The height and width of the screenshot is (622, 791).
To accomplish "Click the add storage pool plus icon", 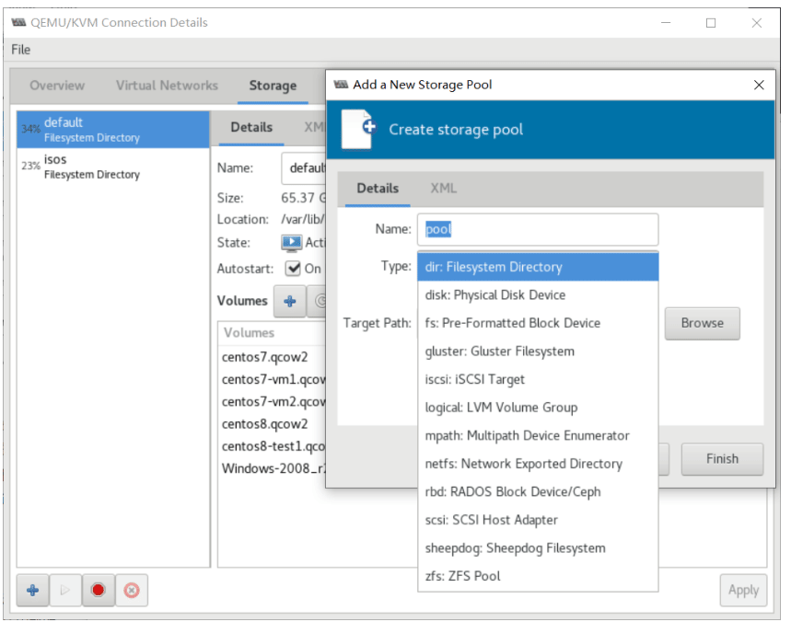I will pos(32,590).
